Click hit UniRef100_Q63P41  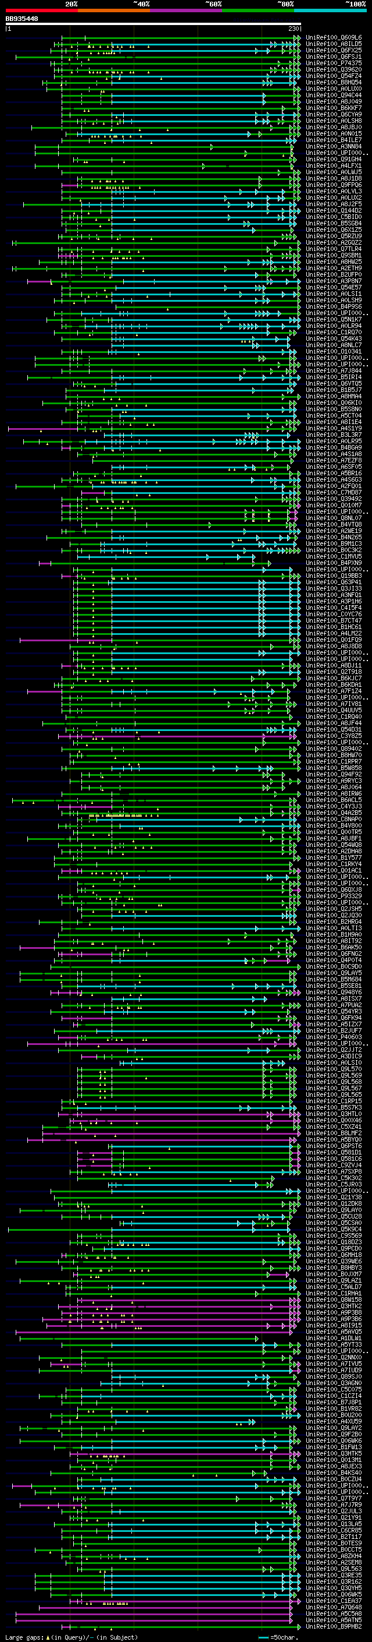(x=334, y=582)
